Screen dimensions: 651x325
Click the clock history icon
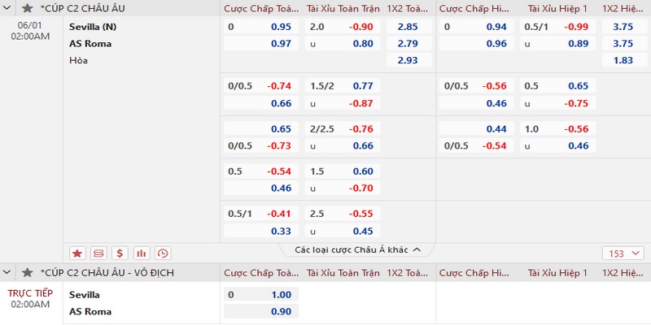coord(163,253)
